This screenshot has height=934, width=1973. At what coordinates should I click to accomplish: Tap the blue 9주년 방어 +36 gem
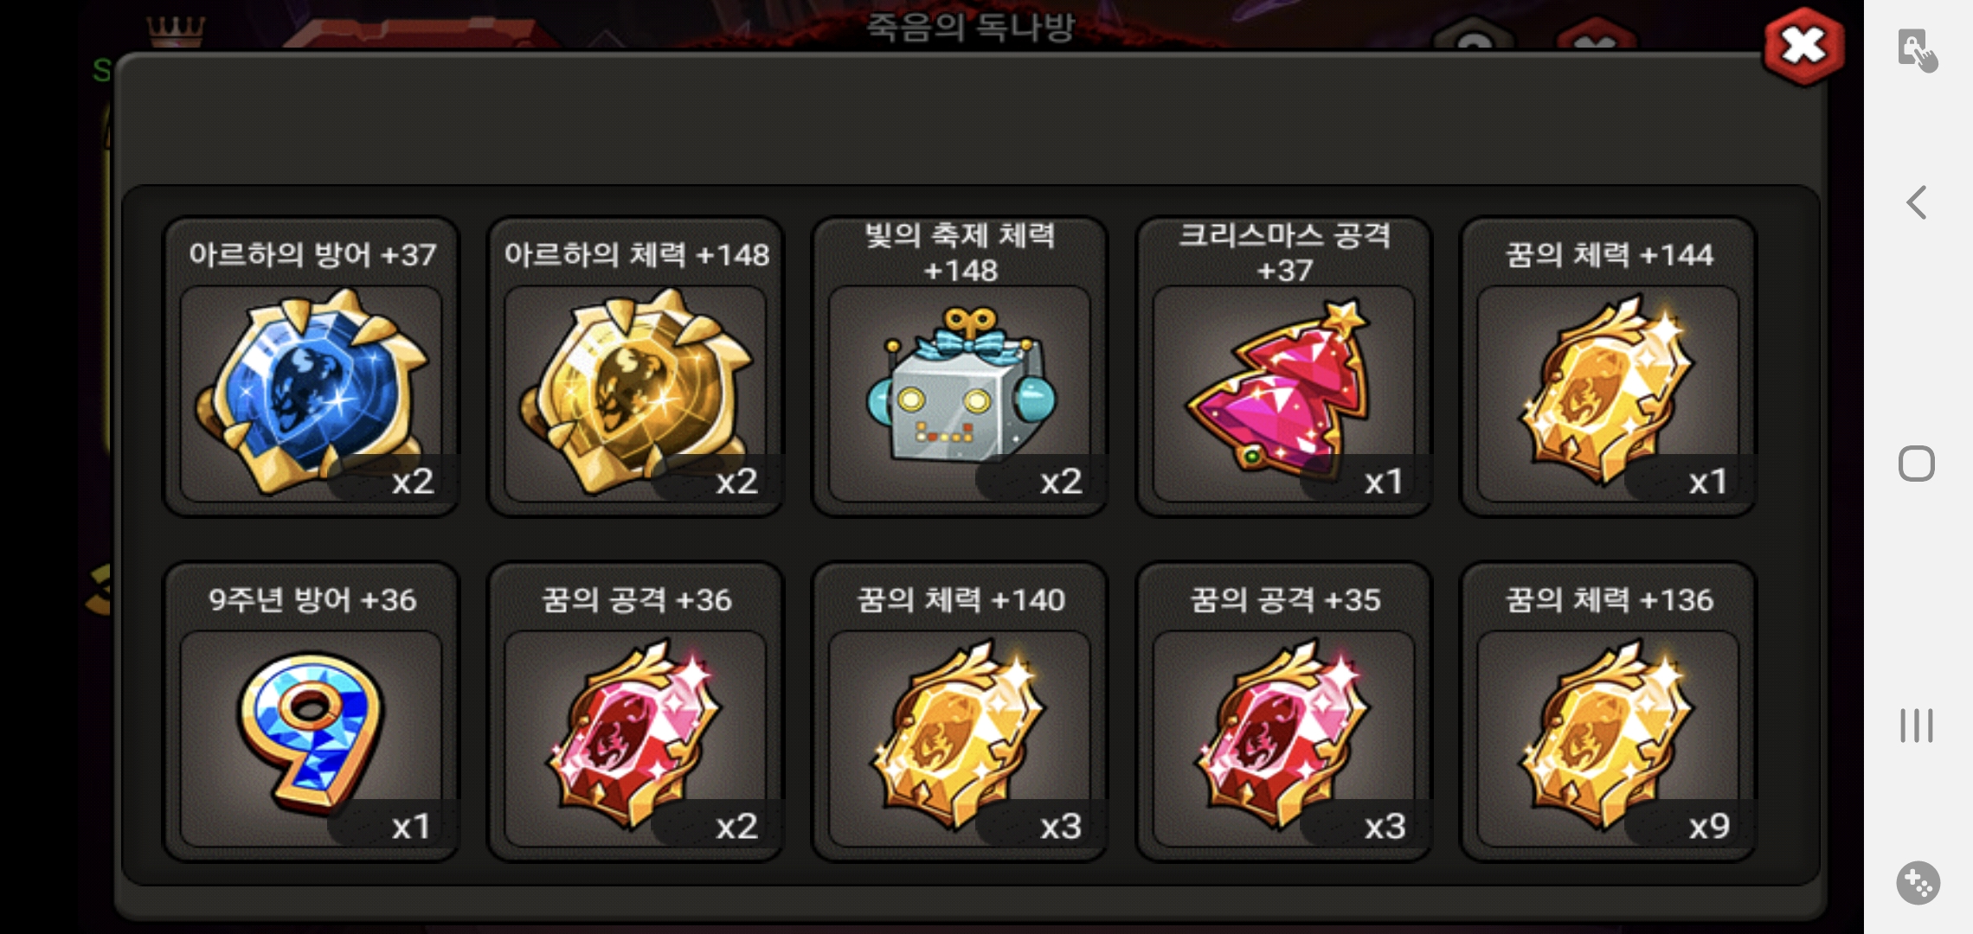click(x=311, y=739)
